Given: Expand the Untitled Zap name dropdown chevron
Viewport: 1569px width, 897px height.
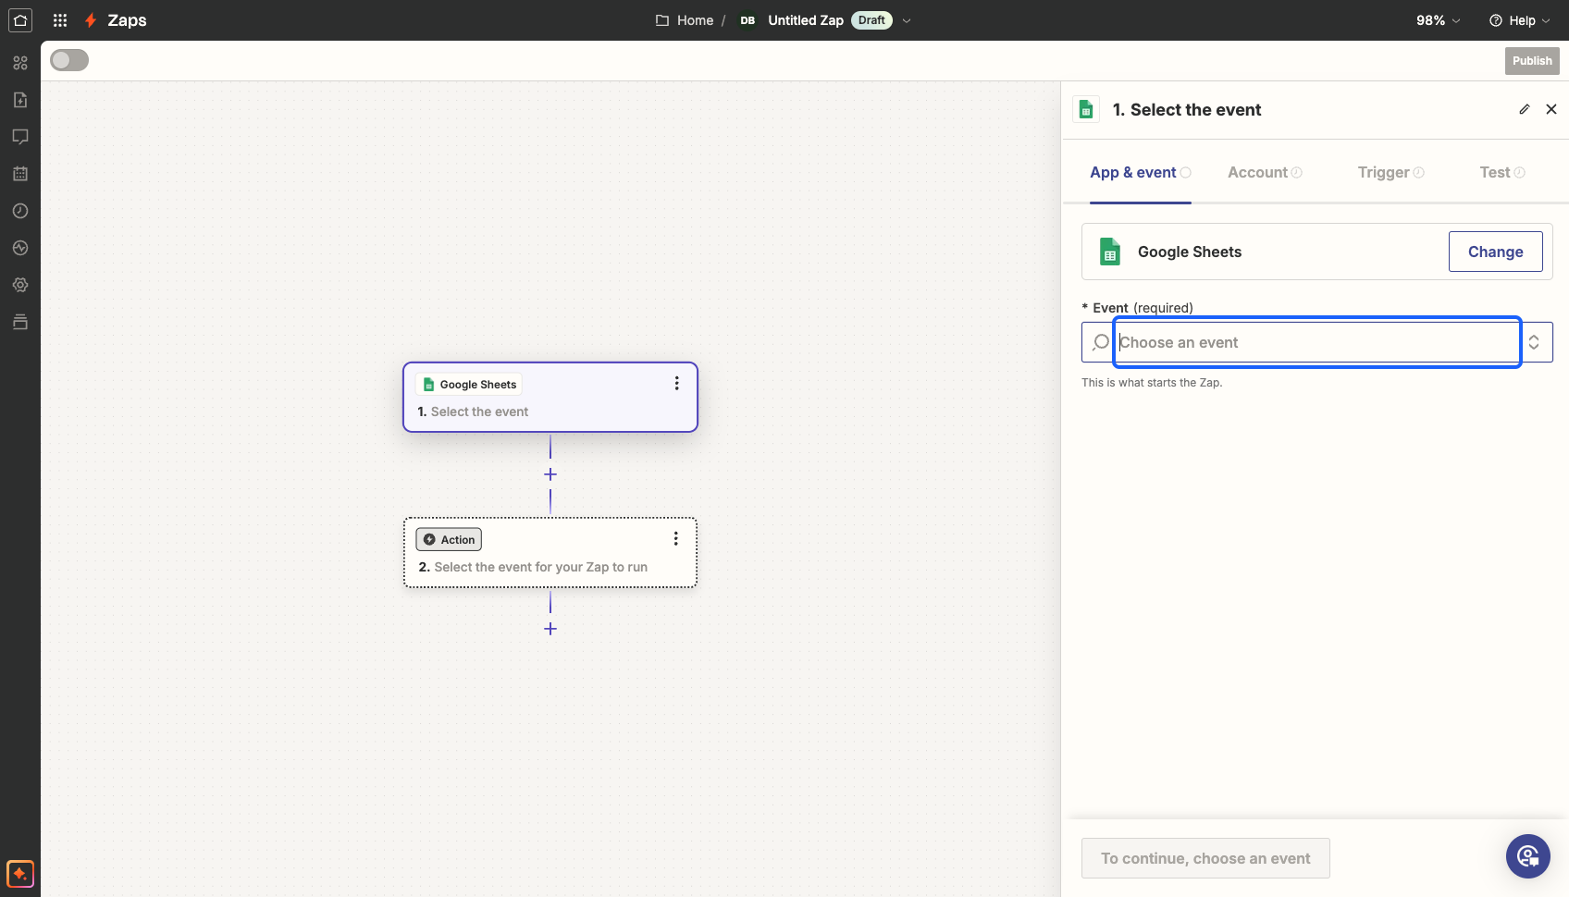Looking at the screenshot, I should point(907,20).
